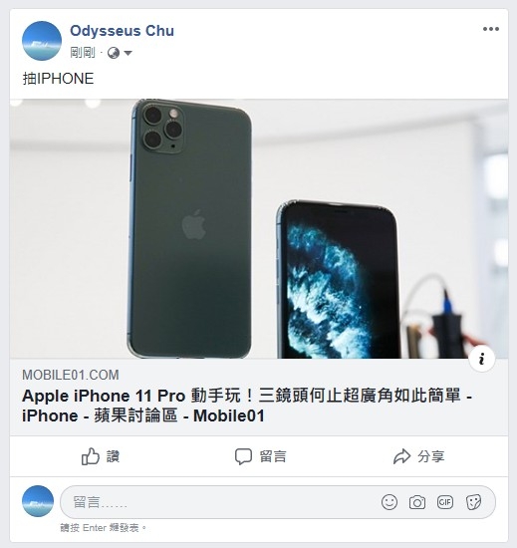Open the sticker picker icon
Image resolution: width=517 pixels, height=548 pixels.
[474, 502]
